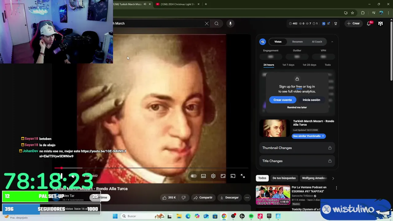Open more actions under video
Viewport: 393px width, 221px height.
pyautogui.click(x=247, y=197)
